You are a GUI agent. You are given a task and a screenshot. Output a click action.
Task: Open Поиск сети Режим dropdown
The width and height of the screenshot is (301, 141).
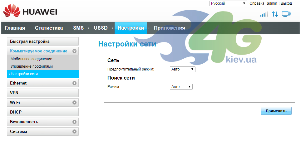click(181, 87)
